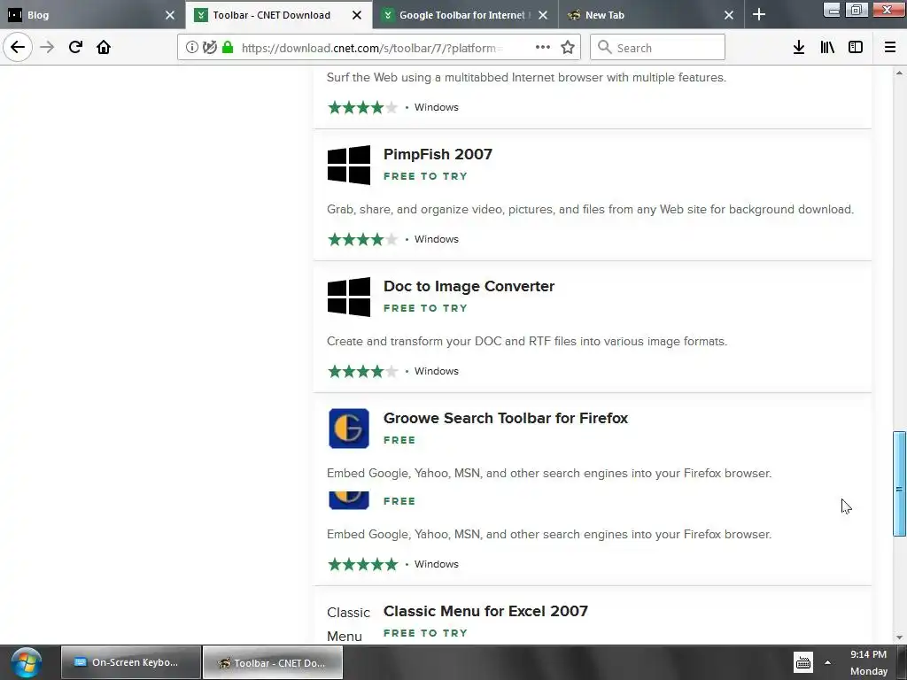
Task: Click FREE TO TRY under Doc to Image Converter
Action: click(x=425, y=308)
